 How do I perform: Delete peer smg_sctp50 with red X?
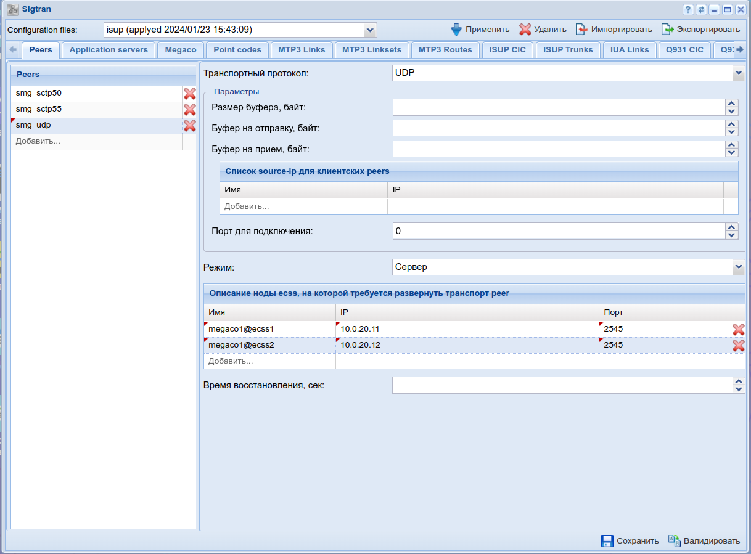[x=190, y=94]
